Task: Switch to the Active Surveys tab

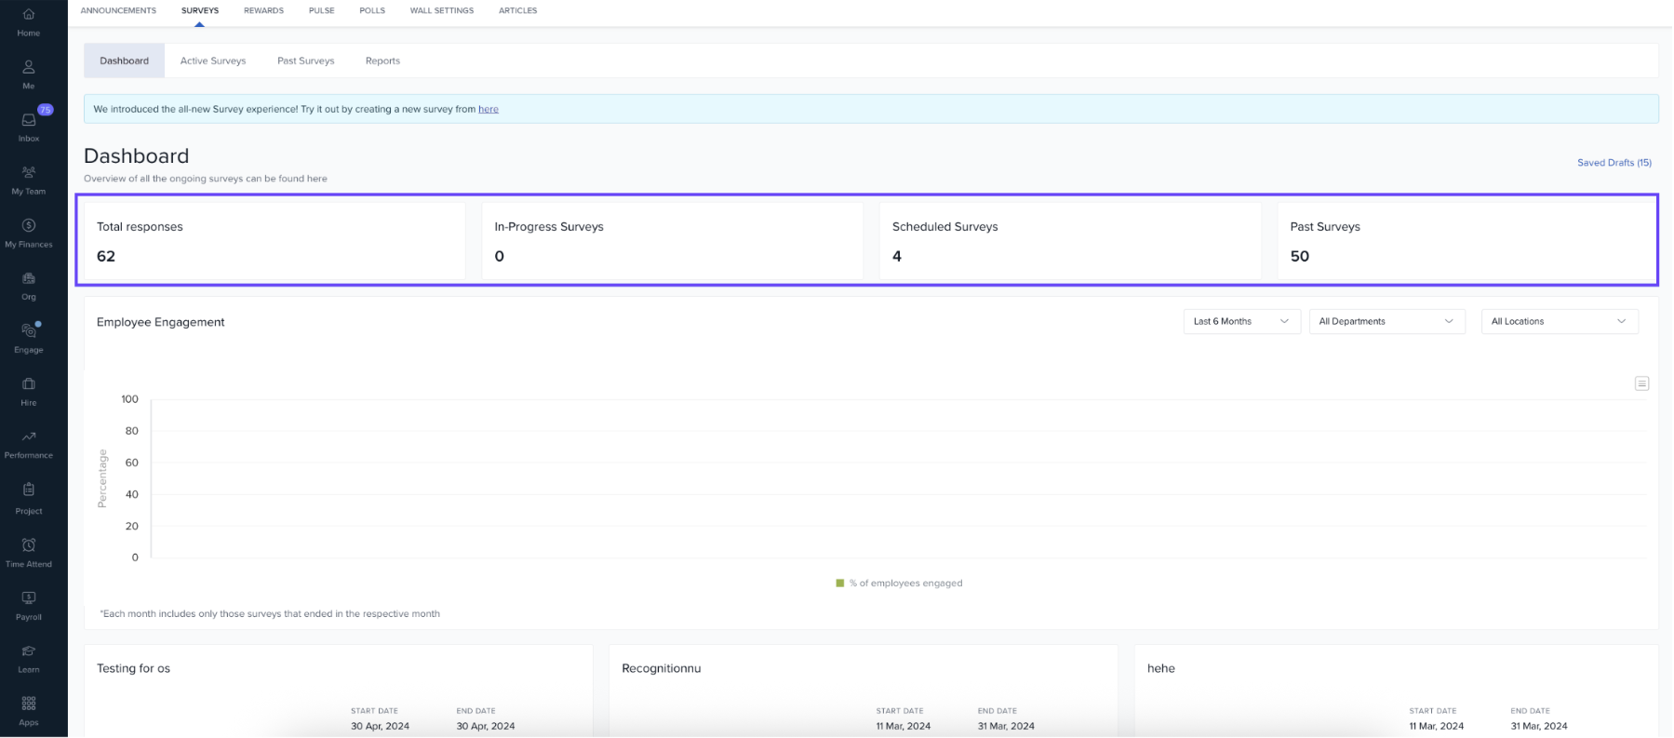Action: [213, 60]
